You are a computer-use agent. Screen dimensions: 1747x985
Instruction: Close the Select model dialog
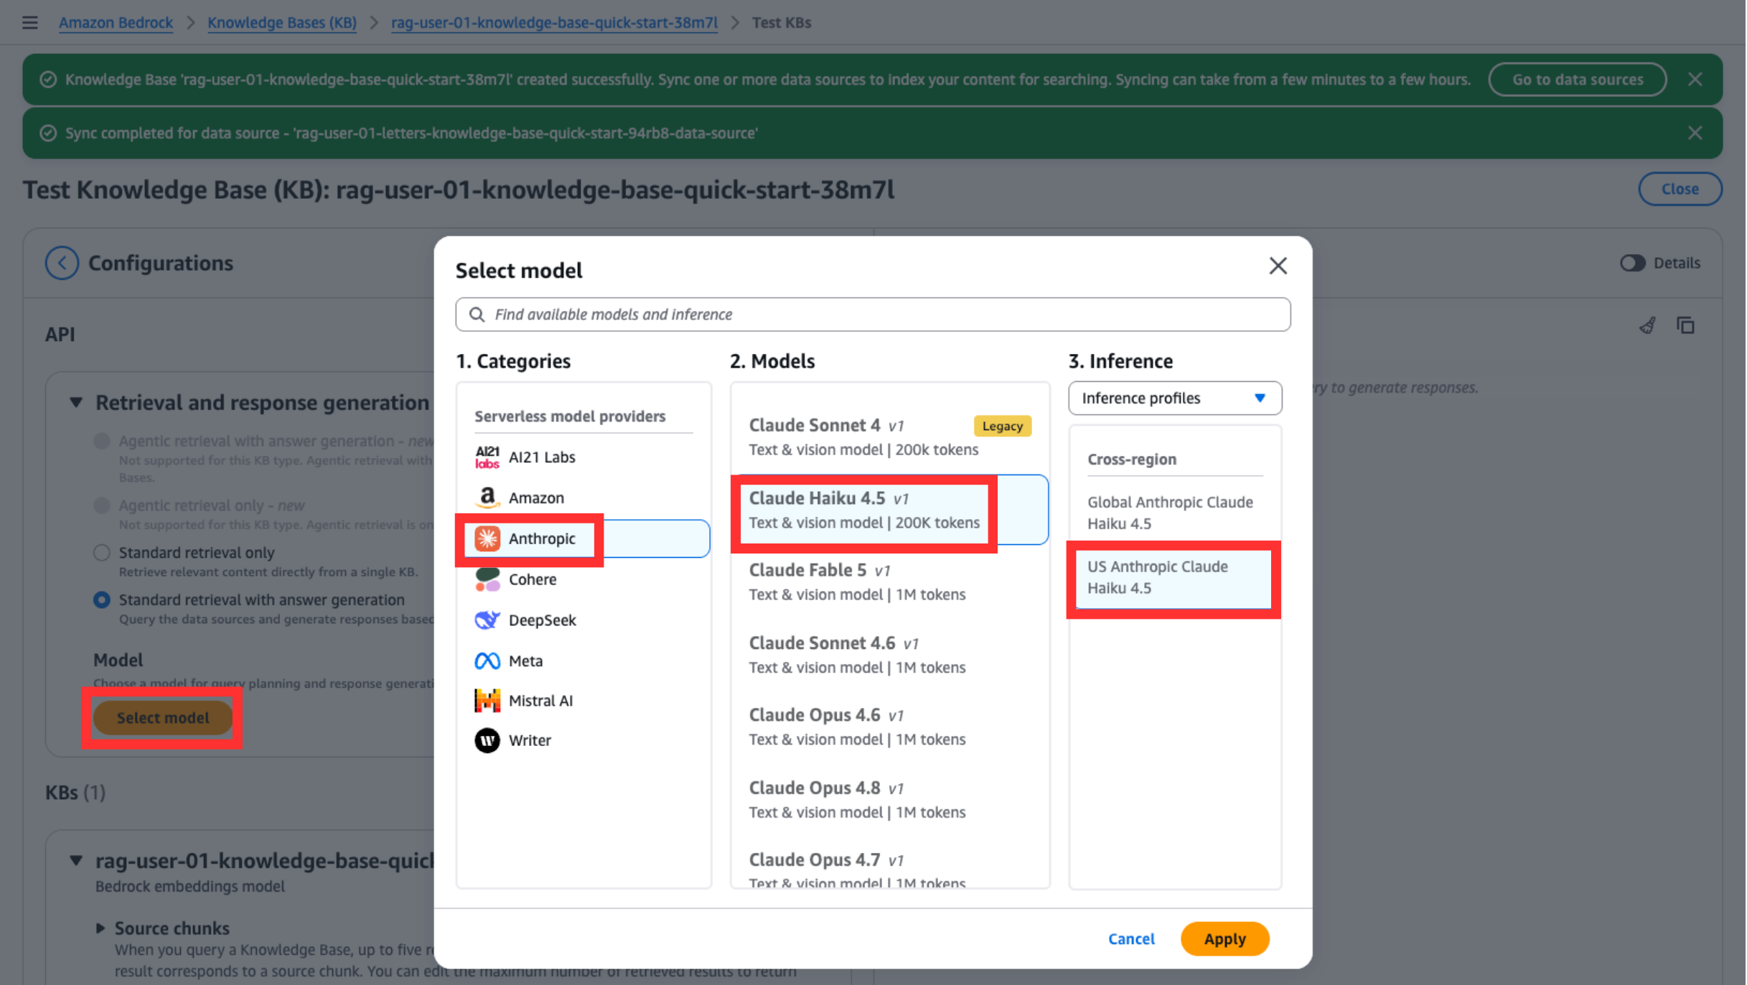(x=1278, y=266)
